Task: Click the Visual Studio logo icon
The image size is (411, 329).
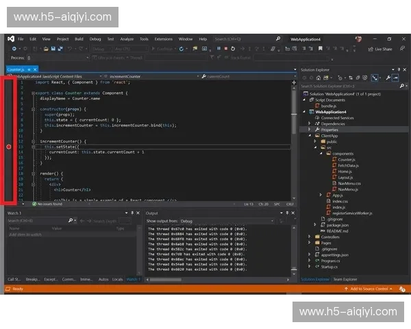Action: (11, 39)
